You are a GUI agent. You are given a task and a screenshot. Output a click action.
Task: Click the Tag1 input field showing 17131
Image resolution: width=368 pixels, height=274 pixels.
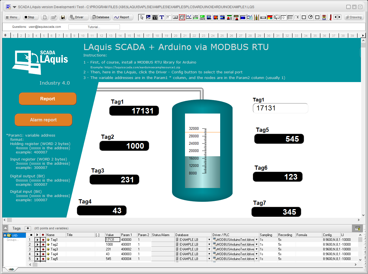(x=280, y=108)
